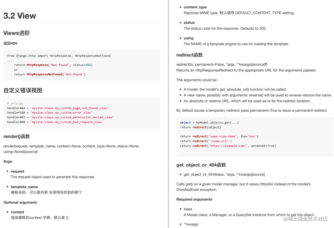This screenshot has height=228, width=334.
Task: Click "Returns an HttpResponseRedirect" sentence
Action: tap(246, 70)
